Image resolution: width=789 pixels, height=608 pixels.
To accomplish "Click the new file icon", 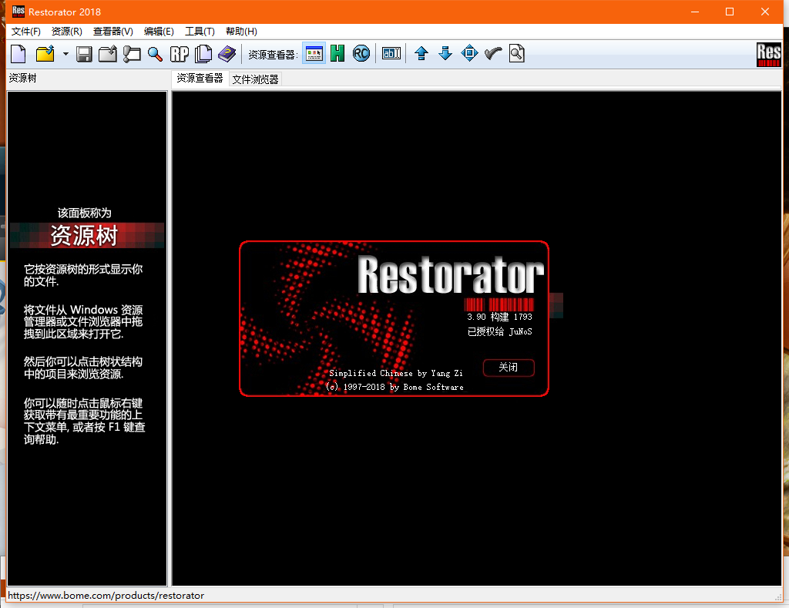I will (x=18, y=54).
